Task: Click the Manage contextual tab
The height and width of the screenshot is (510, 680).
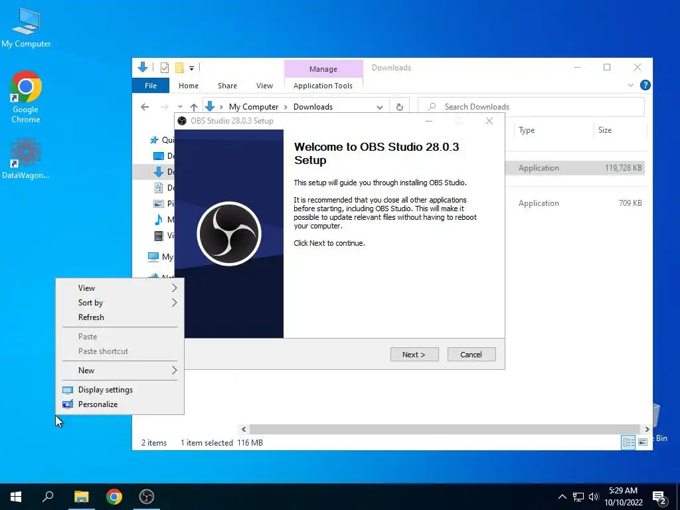Action: pyautogui.click(x=323, y=69)
